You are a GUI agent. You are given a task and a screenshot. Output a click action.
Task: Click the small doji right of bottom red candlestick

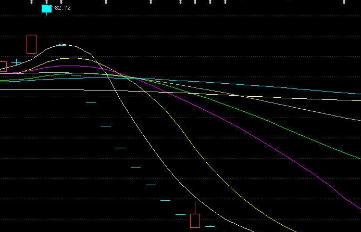point(210,226)
